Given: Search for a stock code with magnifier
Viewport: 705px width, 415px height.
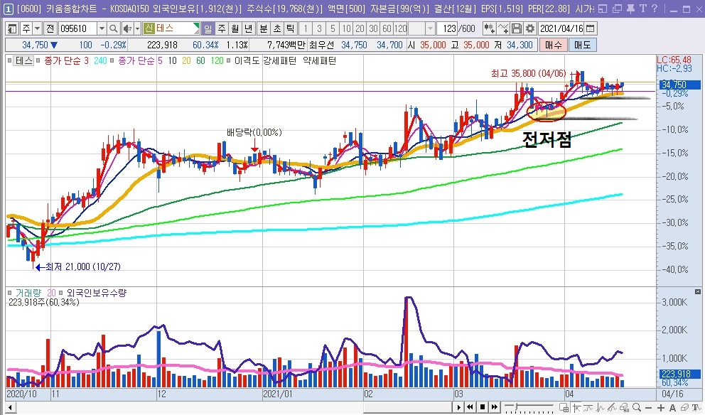Looking at the screenshot, I should tap(114, 28).
